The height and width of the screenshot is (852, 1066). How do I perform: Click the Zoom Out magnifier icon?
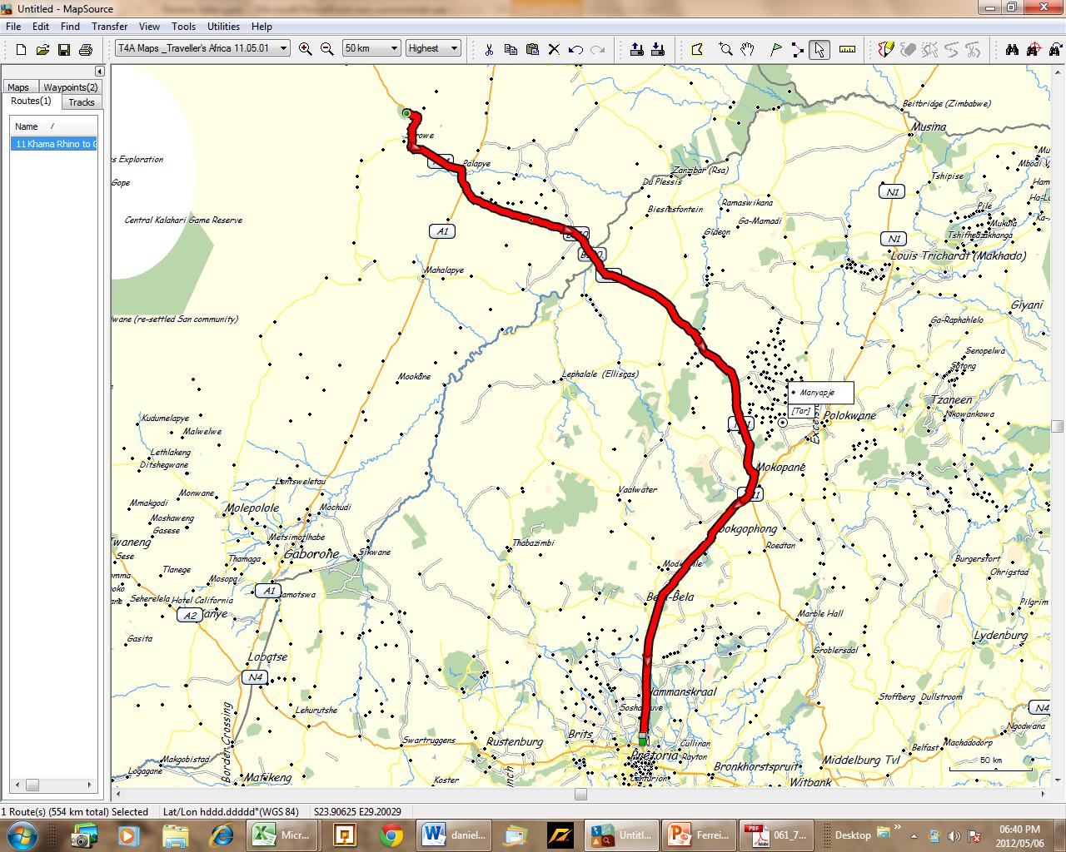327,49
